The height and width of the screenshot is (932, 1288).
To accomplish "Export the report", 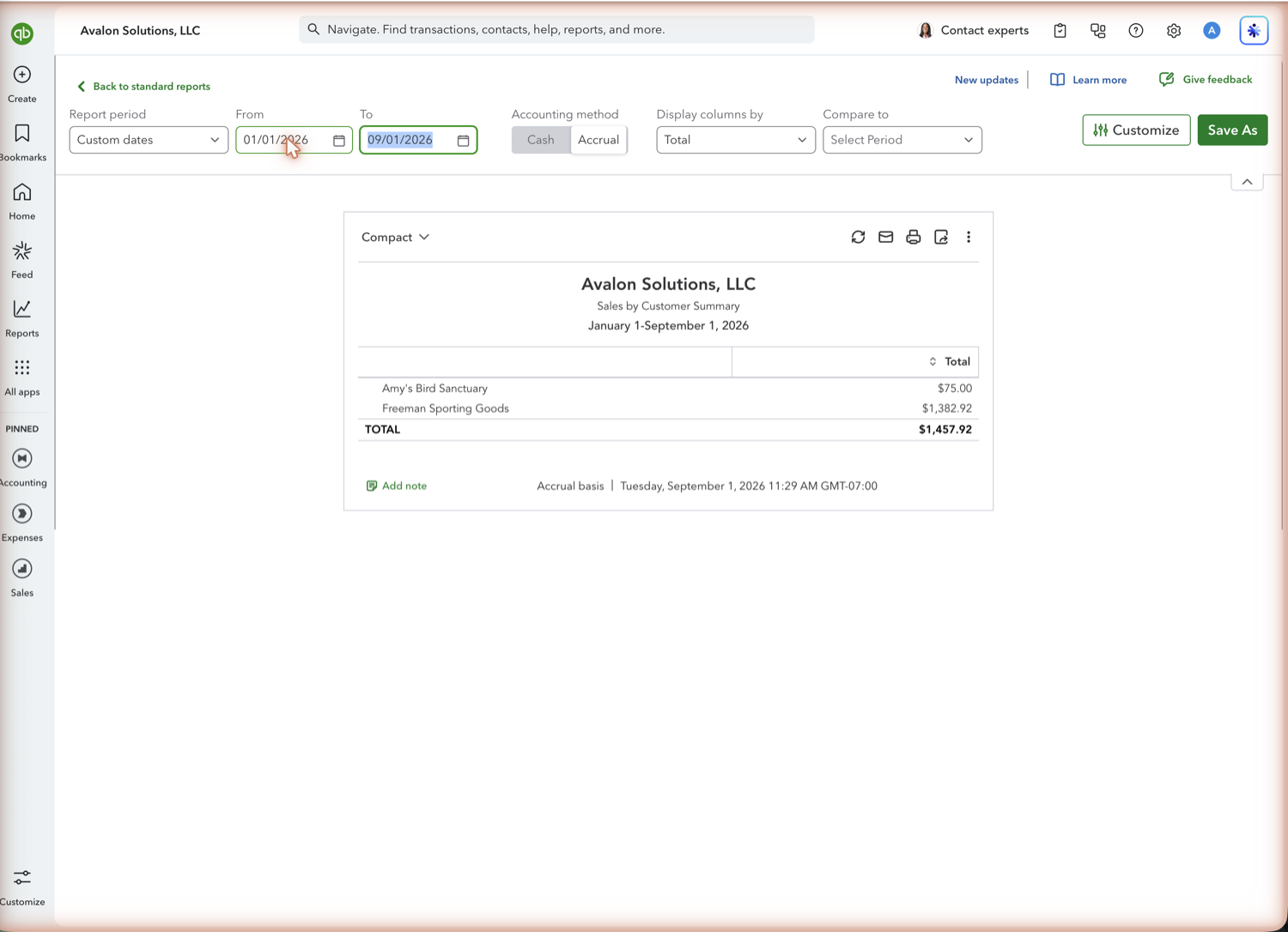I will point(941,237).
